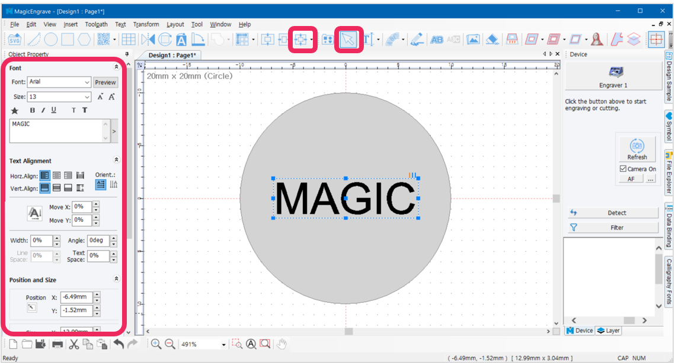Open the Insert menu
The width and height of the screenshot is (675, 363).
pos(71,24)
